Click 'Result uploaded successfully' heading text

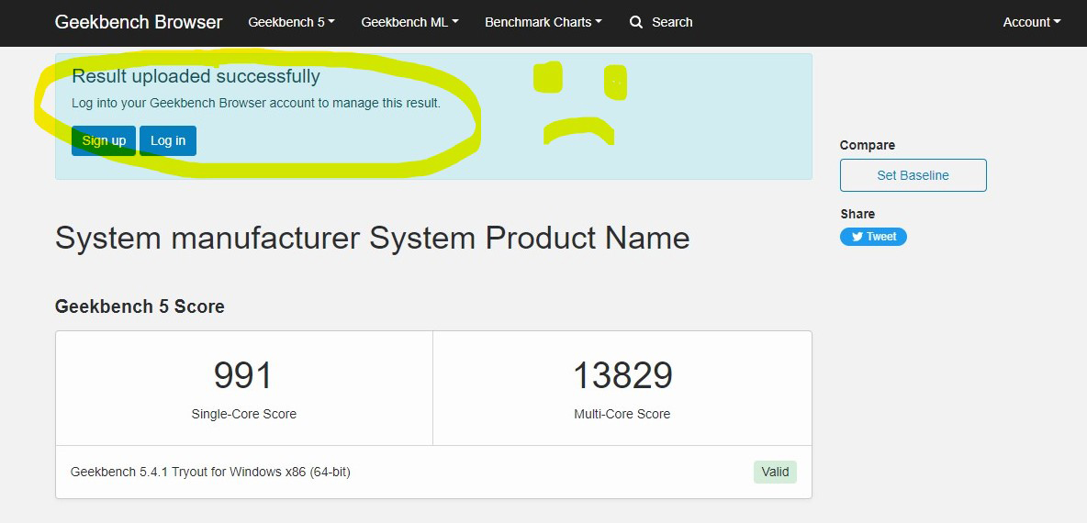(196, 76)
